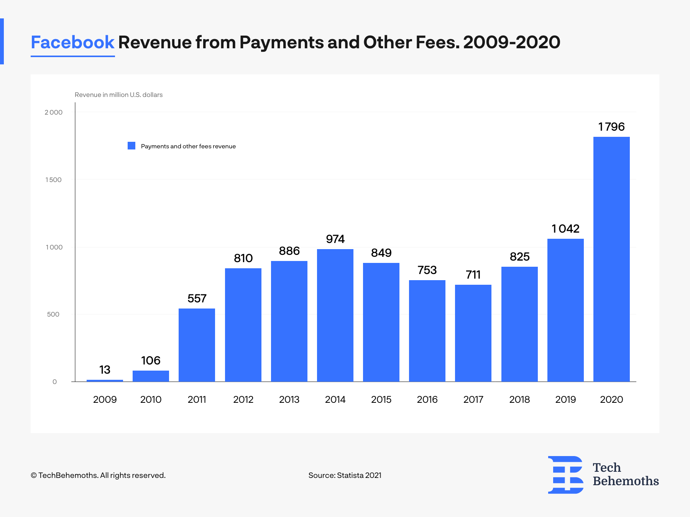690x517 pixels.
Task: Click the value label '810'
Action: [243, 258]
